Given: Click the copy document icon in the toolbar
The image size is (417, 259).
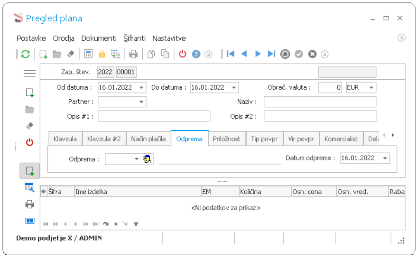Looking at the screenshot, I should 151,54.
